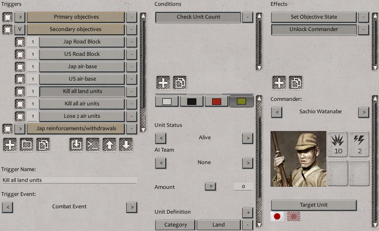Image resolution: width=379 pixels, height=231 pixels.
Task: Select Lose 2 air units trigger
Action: click(82, 116)
